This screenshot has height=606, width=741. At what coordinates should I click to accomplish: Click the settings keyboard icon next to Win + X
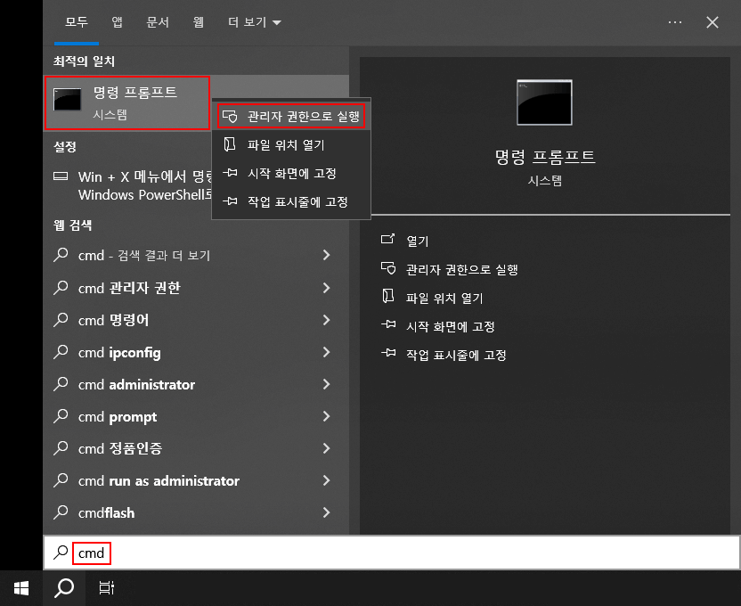tap(61, 176)
